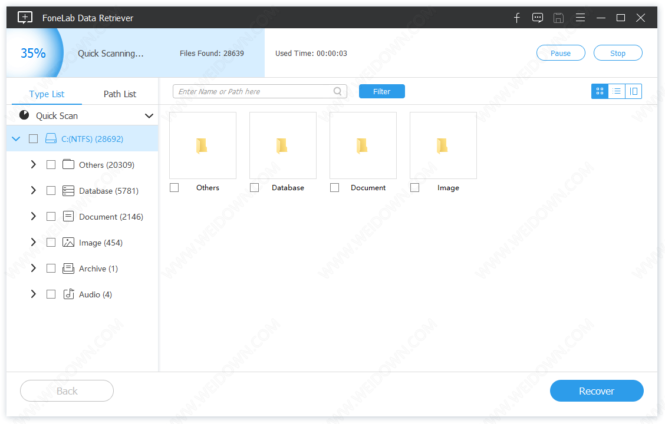Switch to detail preview pane view
The image size is (665, 424).
[x=634, y=91]
